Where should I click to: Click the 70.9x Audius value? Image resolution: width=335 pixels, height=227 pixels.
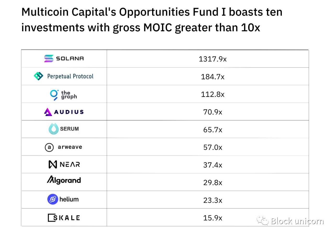[213, 112]
